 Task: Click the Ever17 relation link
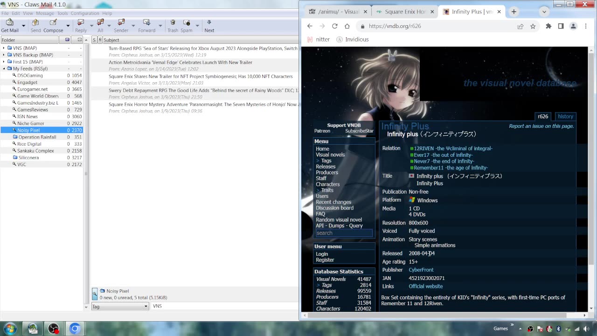443,155
